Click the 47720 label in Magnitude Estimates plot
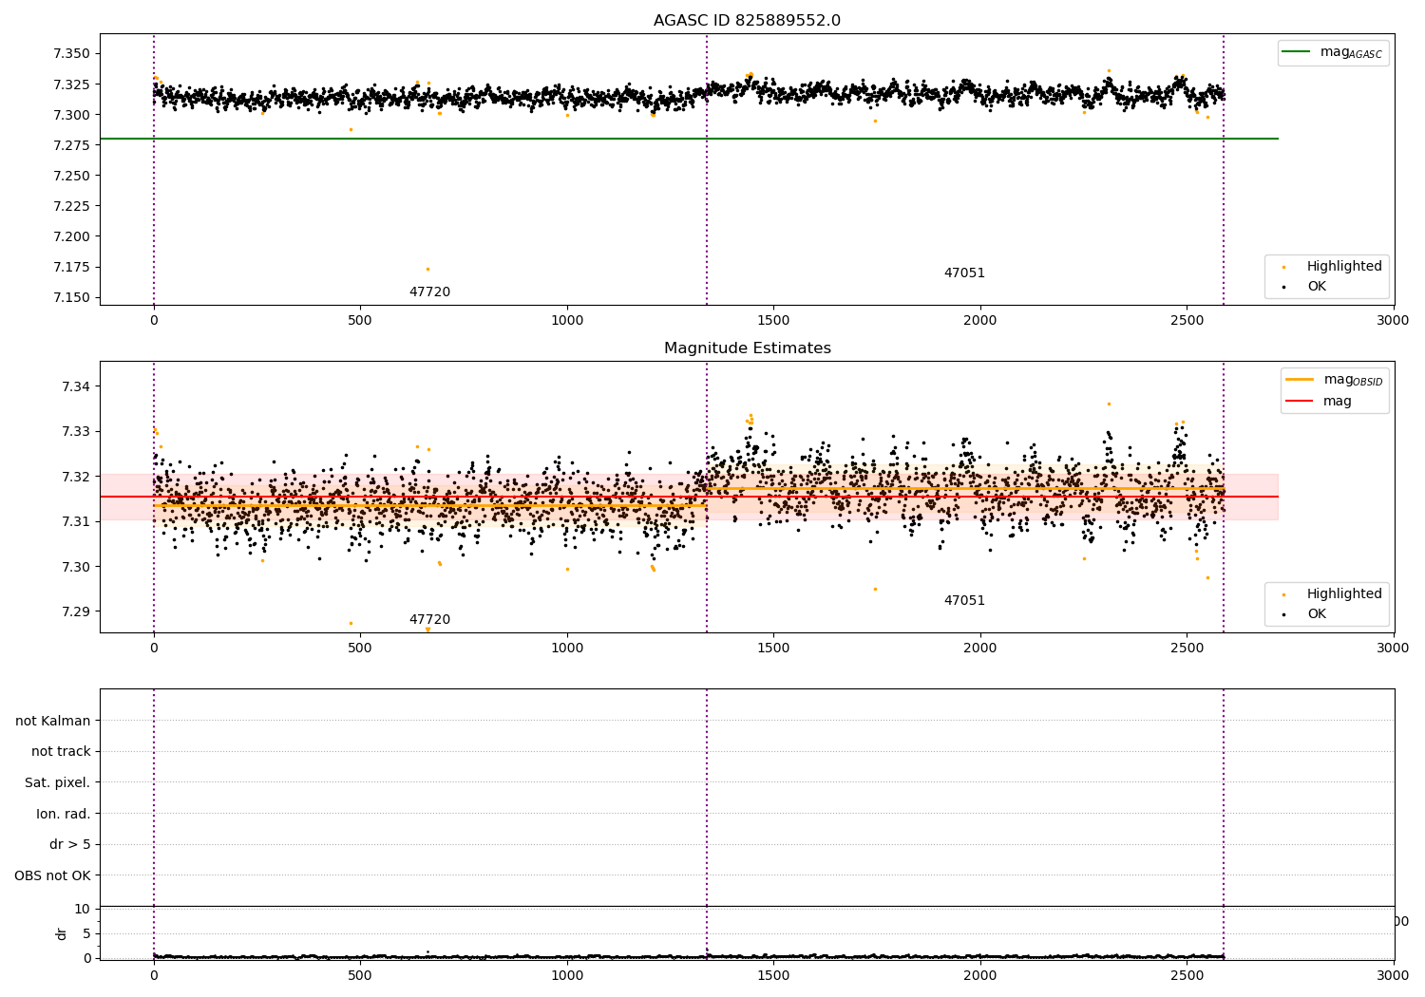This screenshot has height=997, width=1425. pyautogui.click(x=429, y=620)
